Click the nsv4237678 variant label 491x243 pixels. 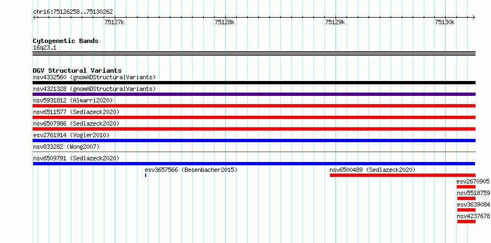coord(473,216)
